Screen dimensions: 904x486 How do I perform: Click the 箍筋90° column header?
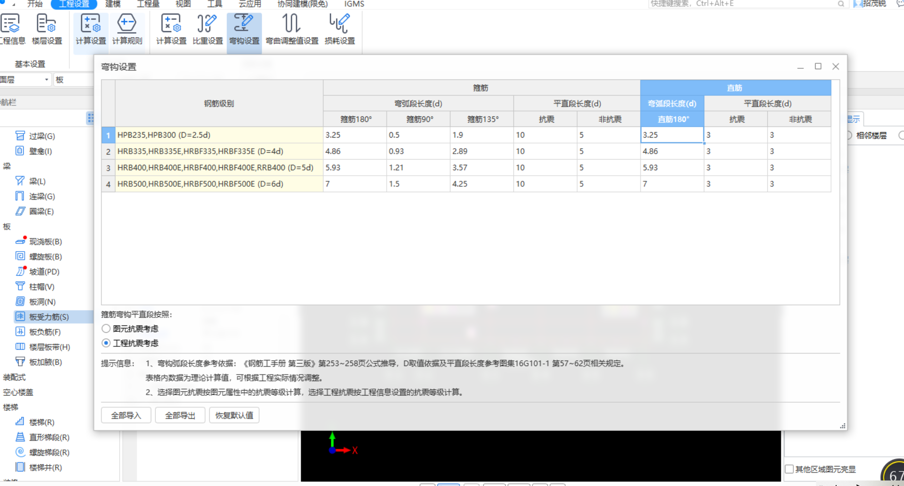coord(418,119)
